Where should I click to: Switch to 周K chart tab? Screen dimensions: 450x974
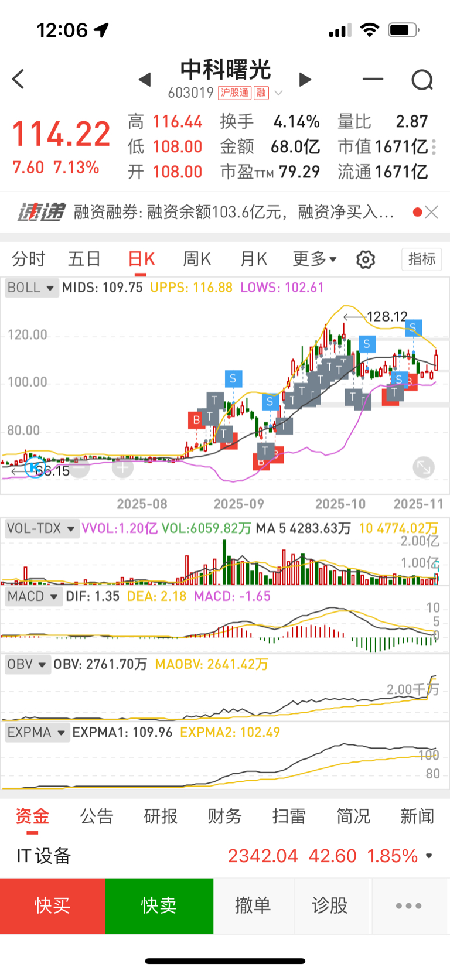[197, 259]
